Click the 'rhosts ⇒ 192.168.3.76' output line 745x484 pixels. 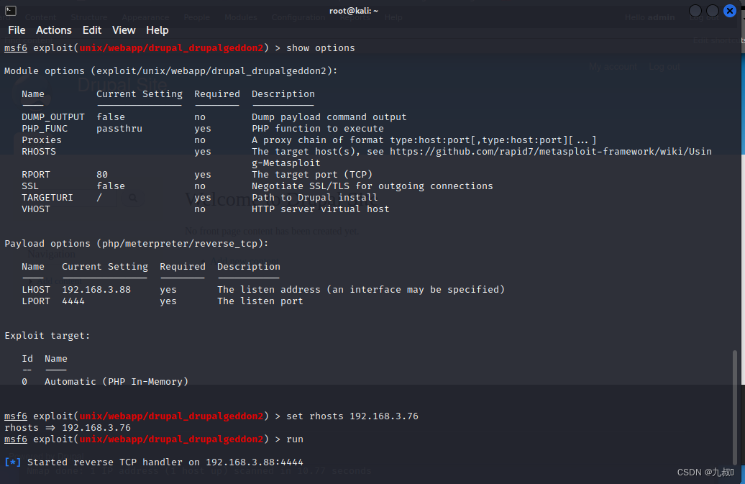pos(68,427)
